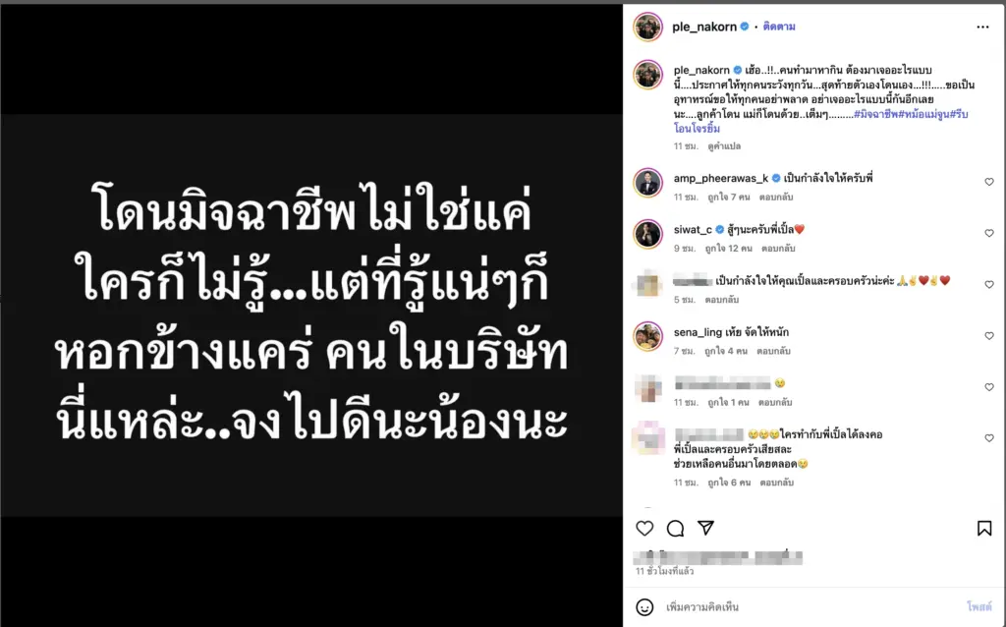The image size is (1006, 627).
Task: Follow ple_nakorn with ติดตาม link
Action: (x=779, y=27)
